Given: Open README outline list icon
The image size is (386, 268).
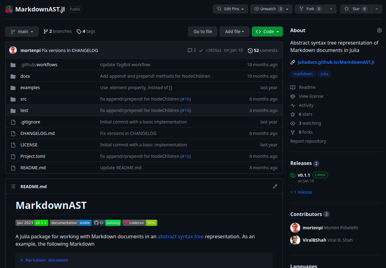Looking at the screenshot, I should 13,186.
